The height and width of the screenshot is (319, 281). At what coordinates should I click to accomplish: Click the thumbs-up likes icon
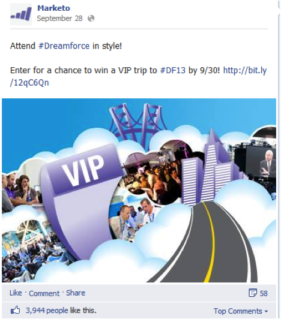point(16,310)
